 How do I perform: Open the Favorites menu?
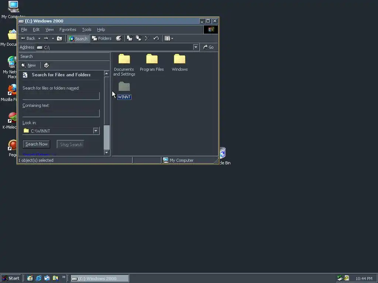coord(68,29)
